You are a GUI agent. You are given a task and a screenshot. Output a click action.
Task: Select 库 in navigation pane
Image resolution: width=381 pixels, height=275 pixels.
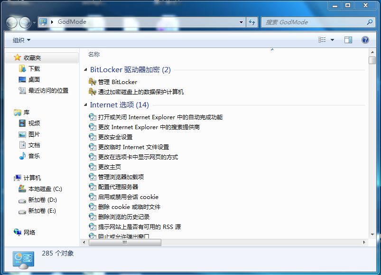[27, 113]
